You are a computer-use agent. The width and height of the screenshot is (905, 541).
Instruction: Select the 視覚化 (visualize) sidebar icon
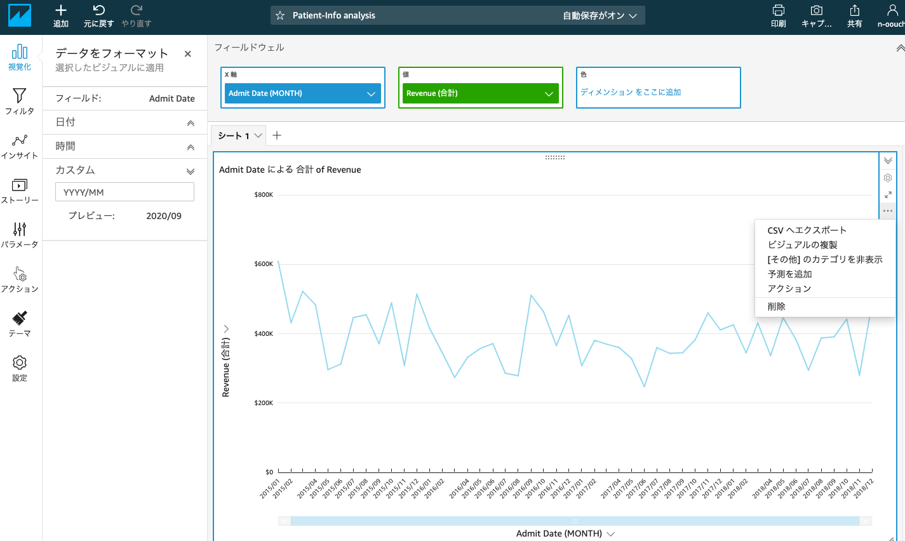pyautogui.click(x=20, y=51)
